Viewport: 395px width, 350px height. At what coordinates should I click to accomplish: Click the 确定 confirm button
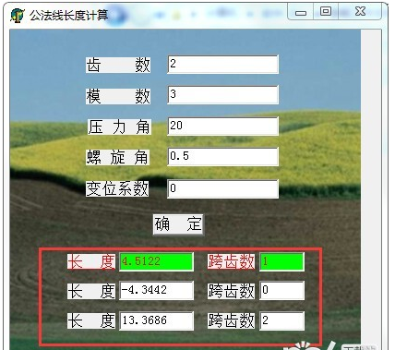[178, 224]
